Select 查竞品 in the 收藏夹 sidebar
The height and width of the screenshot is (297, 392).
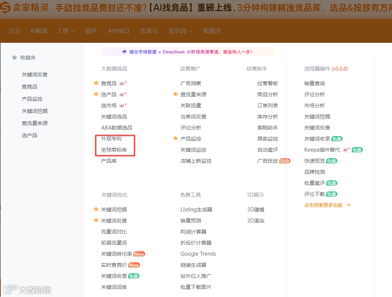[29, 87]
